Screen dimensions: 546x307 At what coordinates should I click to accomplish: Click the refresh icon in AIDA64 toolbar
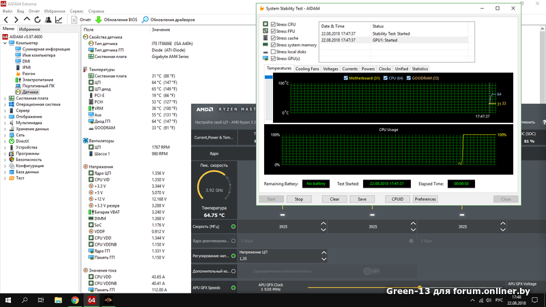[x=39, y=20]
